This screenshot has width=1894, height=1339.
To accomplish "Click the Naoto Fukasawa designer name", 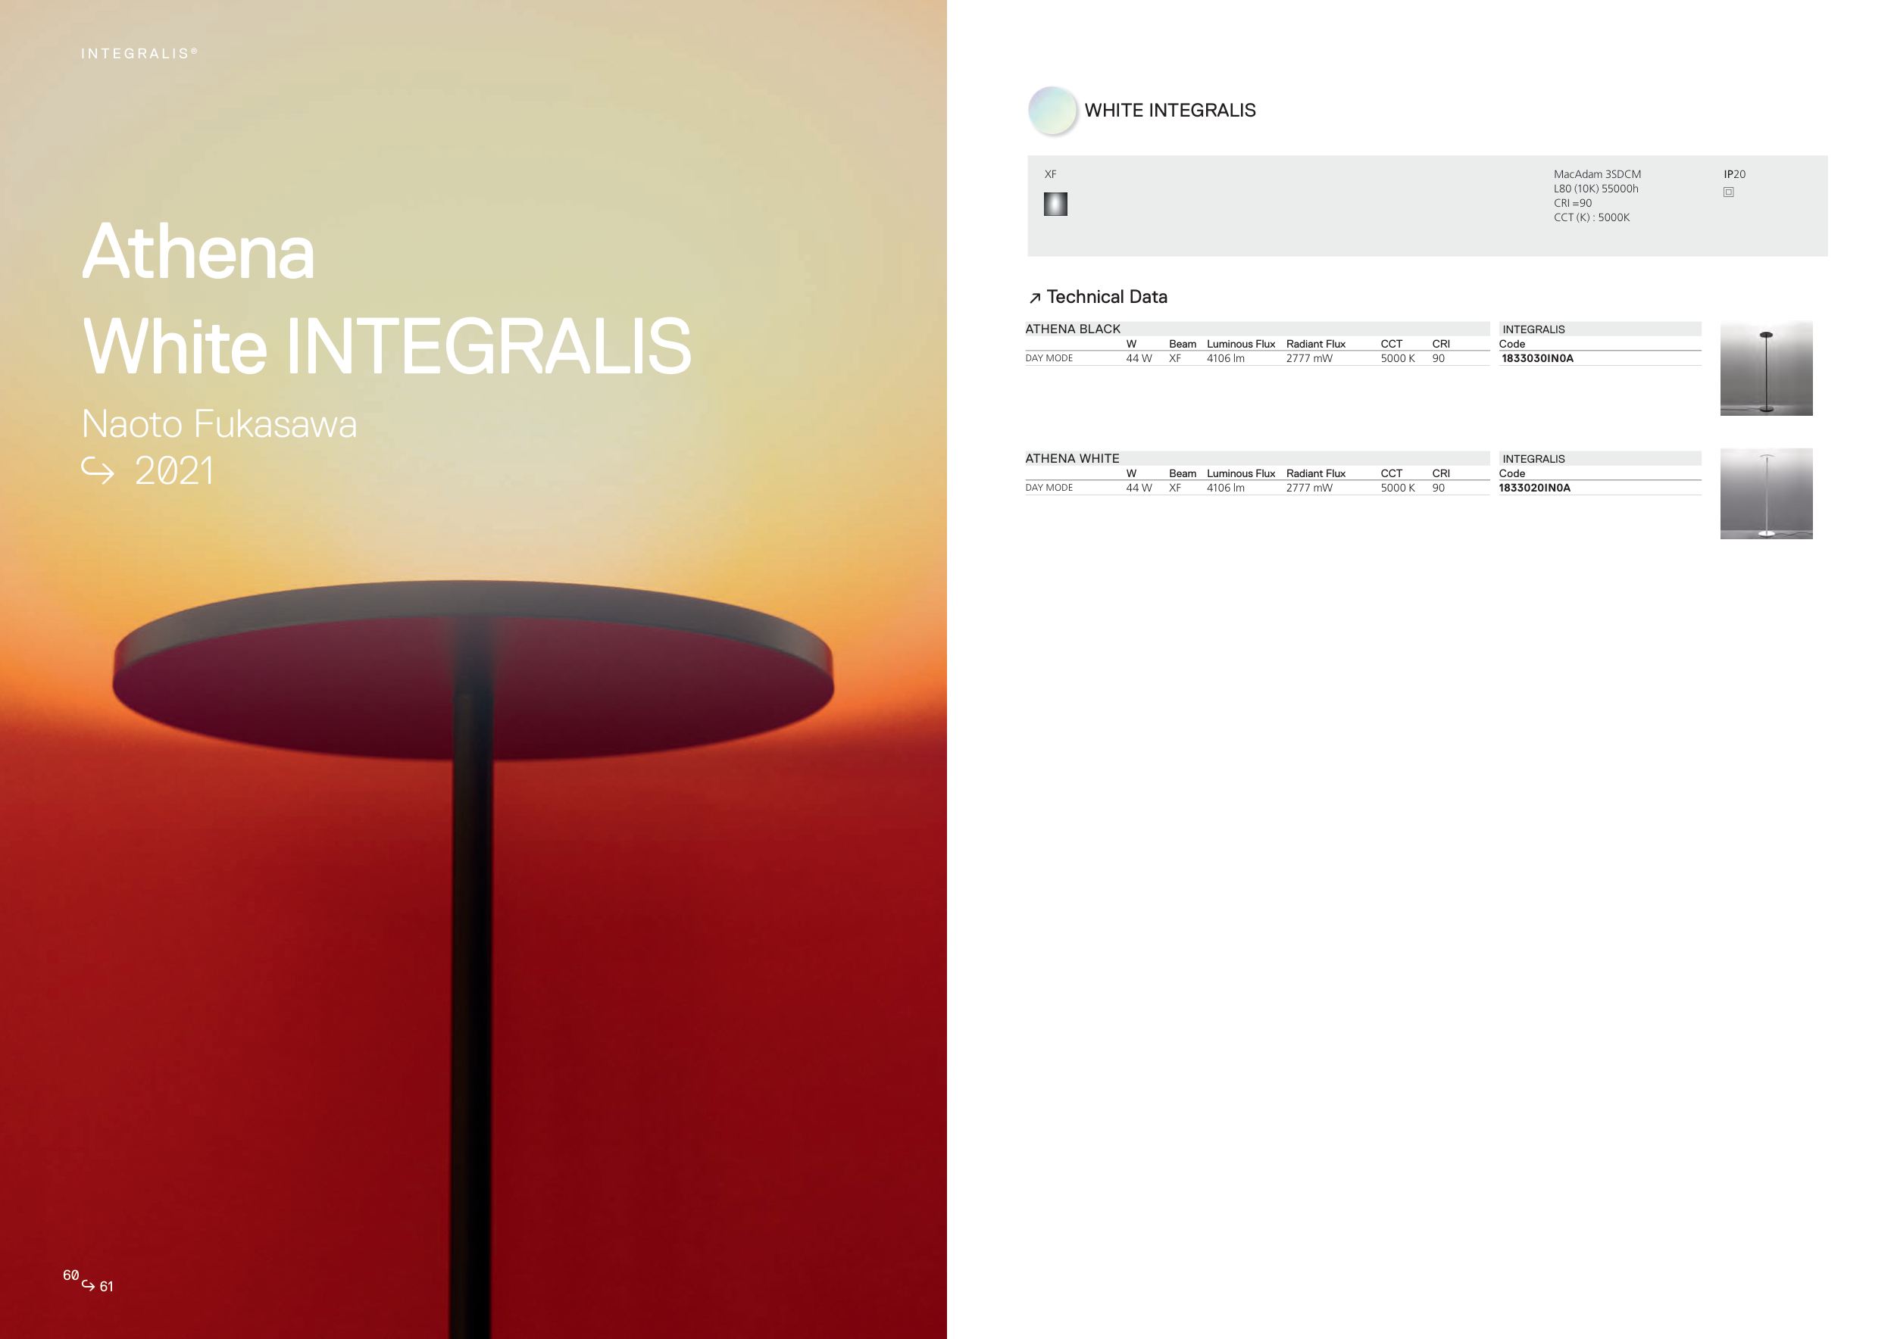I will pyautogui.click(x=220, y=424).
